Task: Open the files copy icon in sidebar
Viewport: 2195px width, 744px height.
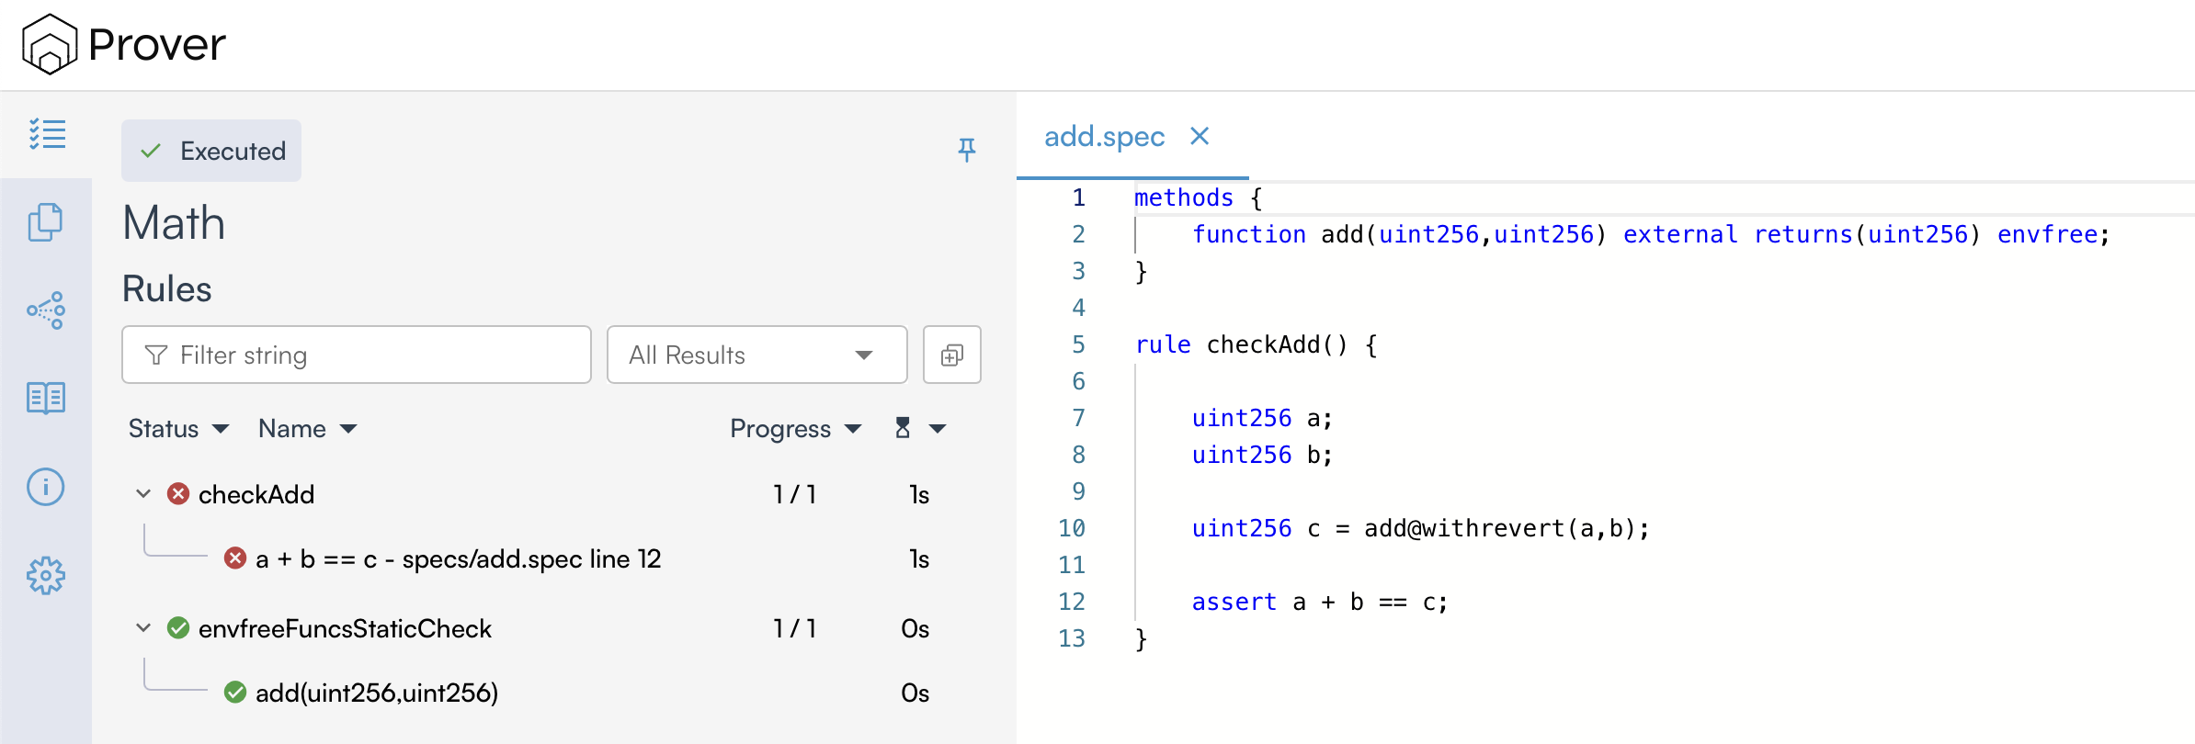Action: [x=46, y=222]
